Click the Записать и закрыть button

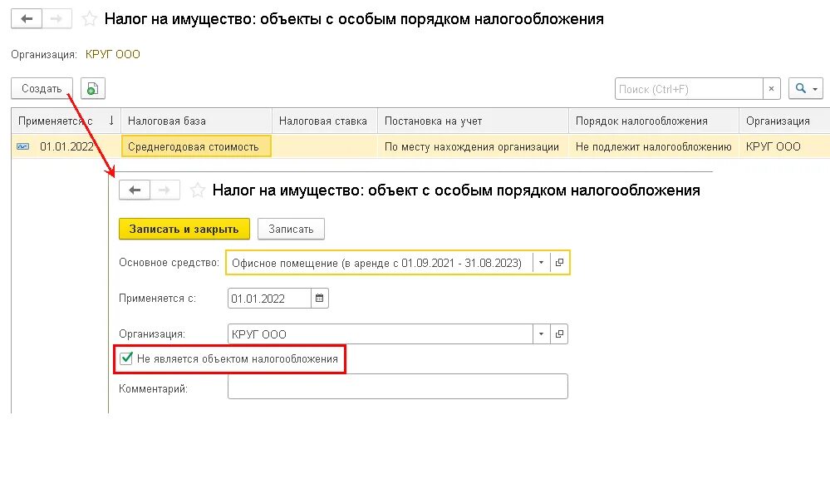(184, 229)
